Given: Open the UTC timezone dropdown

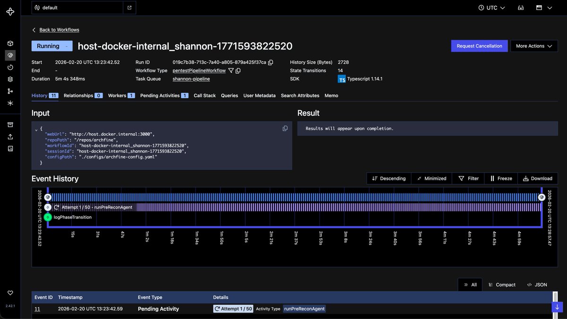Looking at the screenshot, I should click(x=492, y=8).
